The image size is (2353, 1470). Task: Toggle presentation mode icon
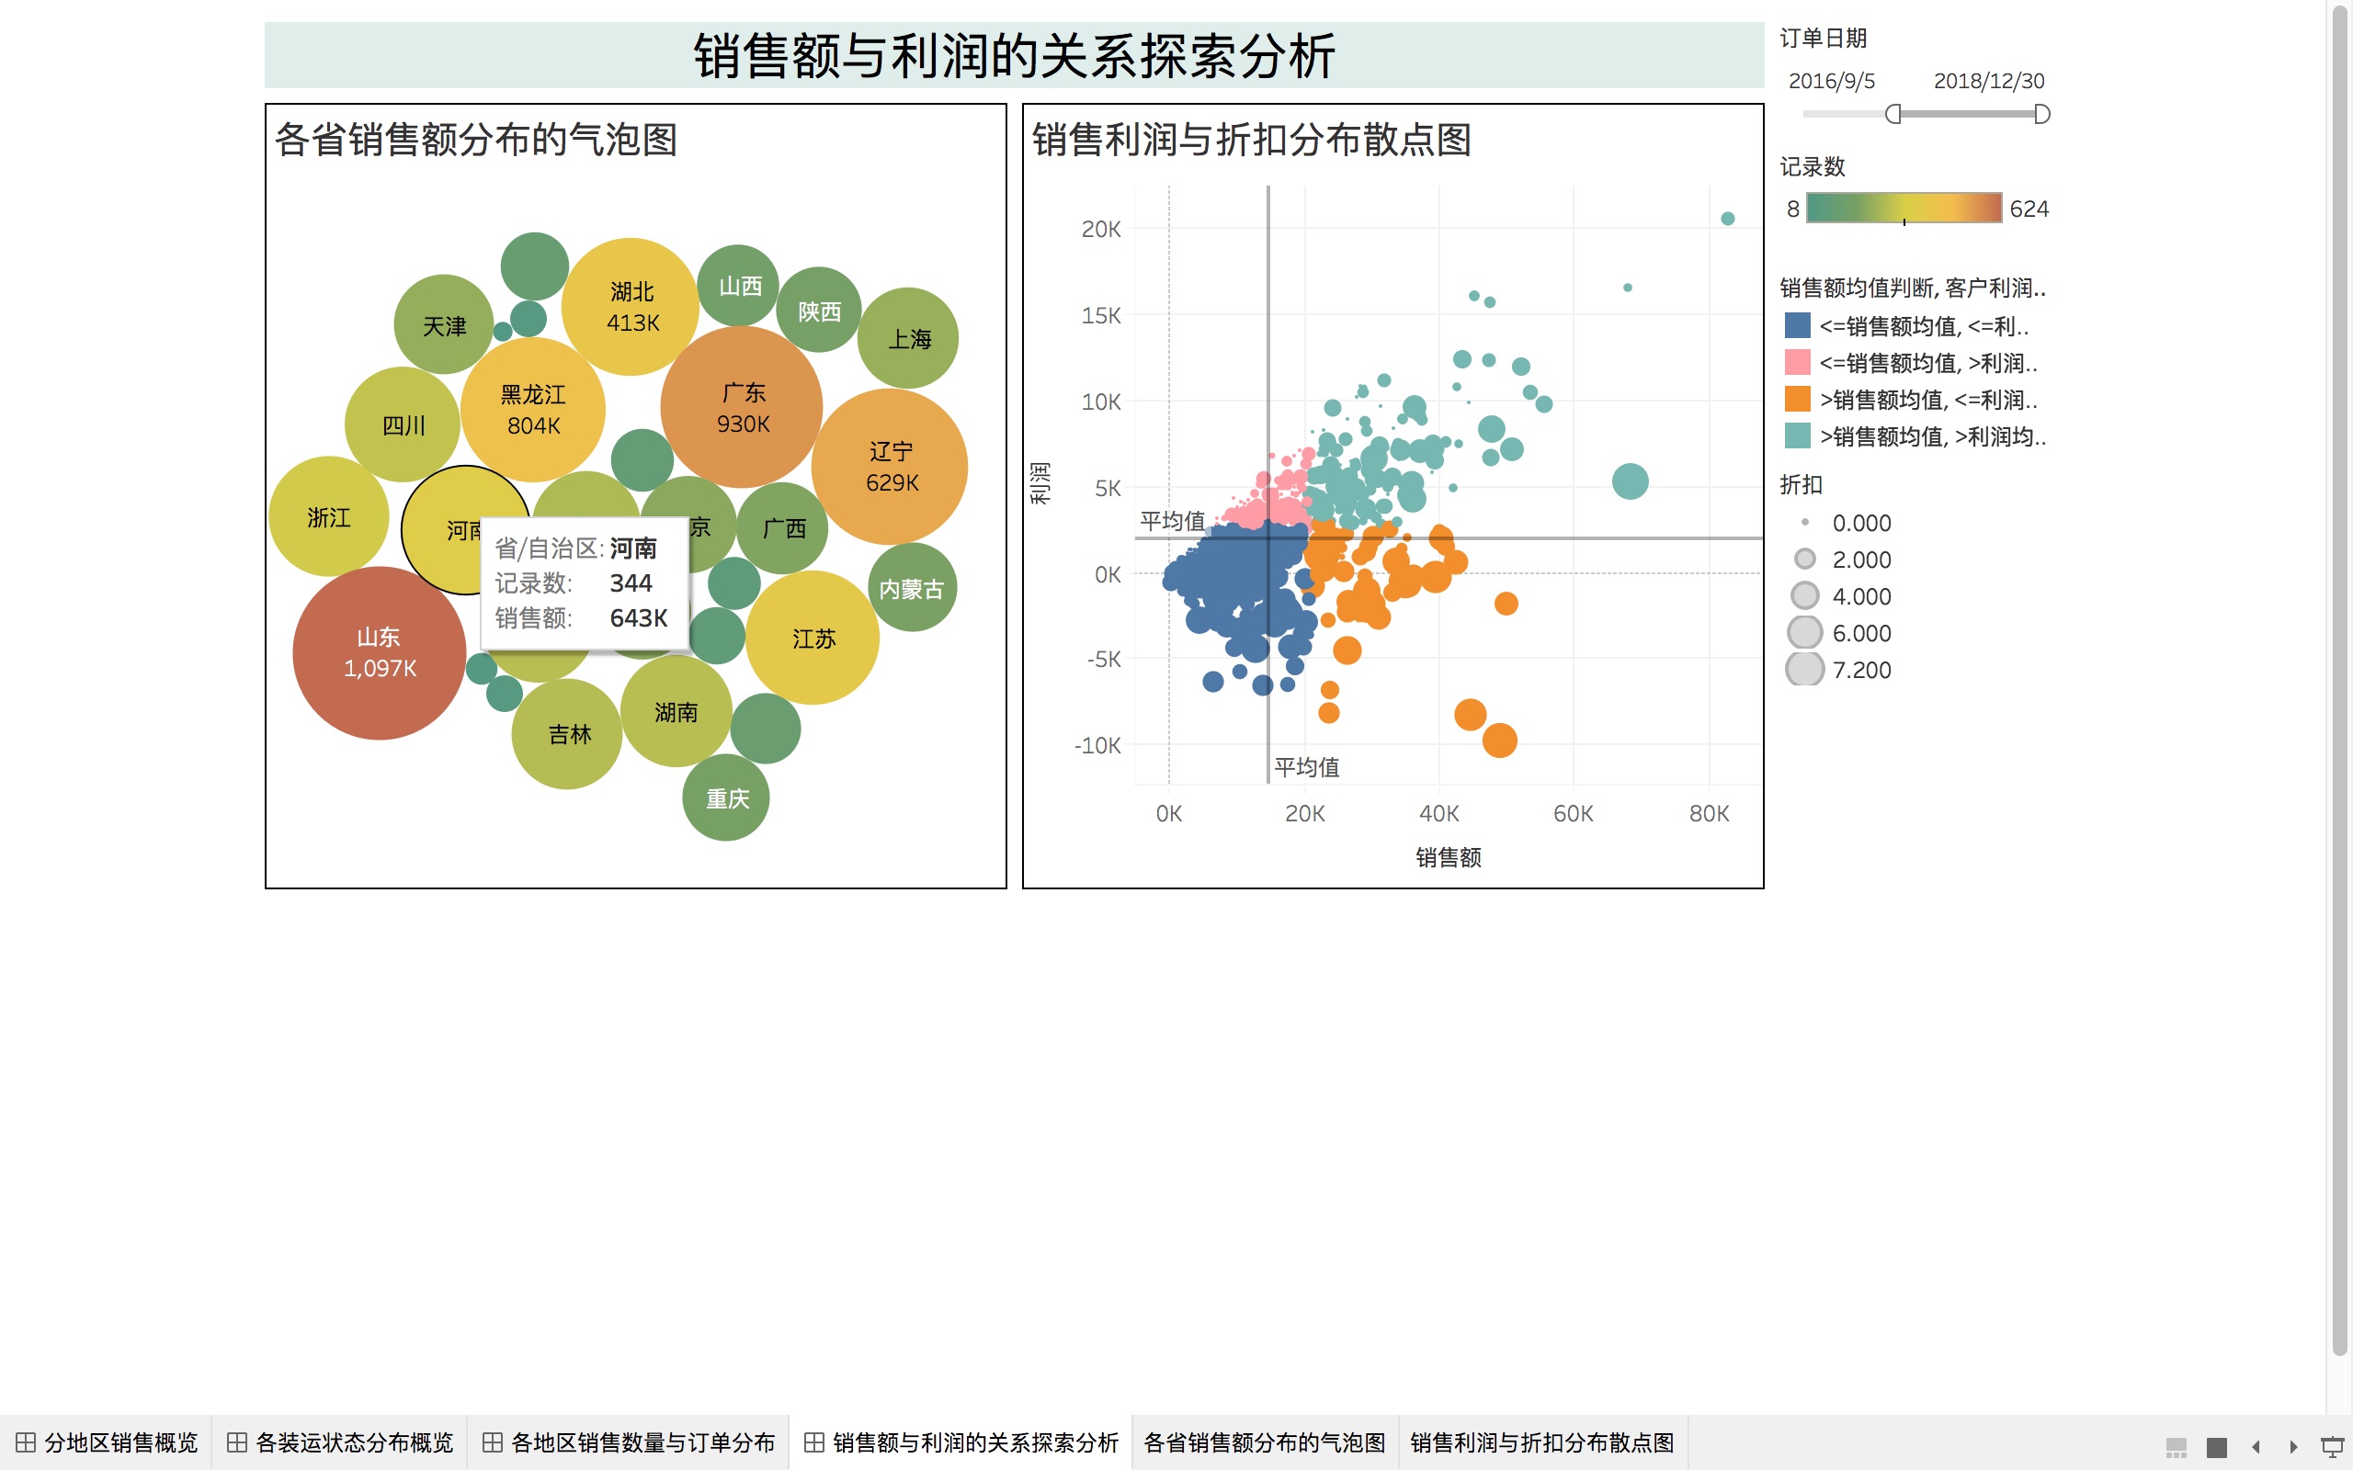coord(2333,1447)
